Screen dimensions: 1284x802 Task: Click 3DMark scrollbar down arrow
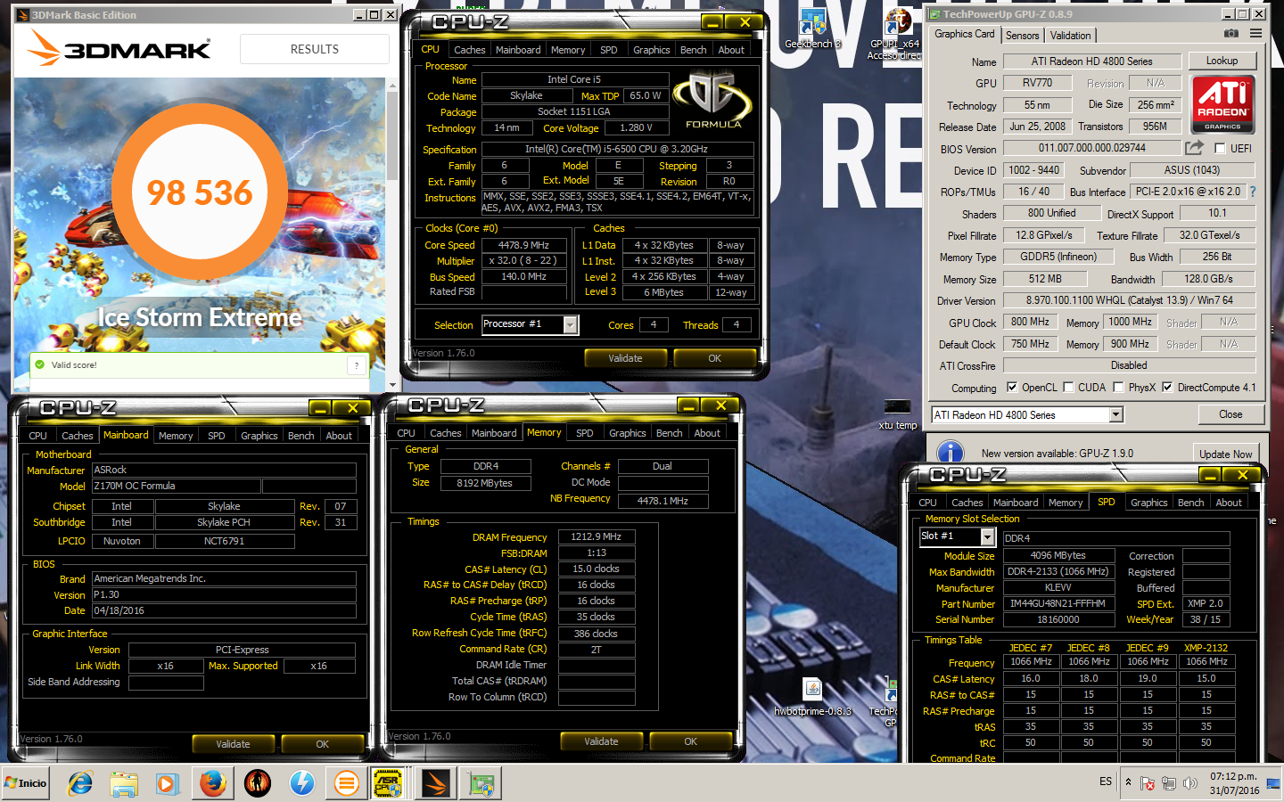click(x=391, y=386)
